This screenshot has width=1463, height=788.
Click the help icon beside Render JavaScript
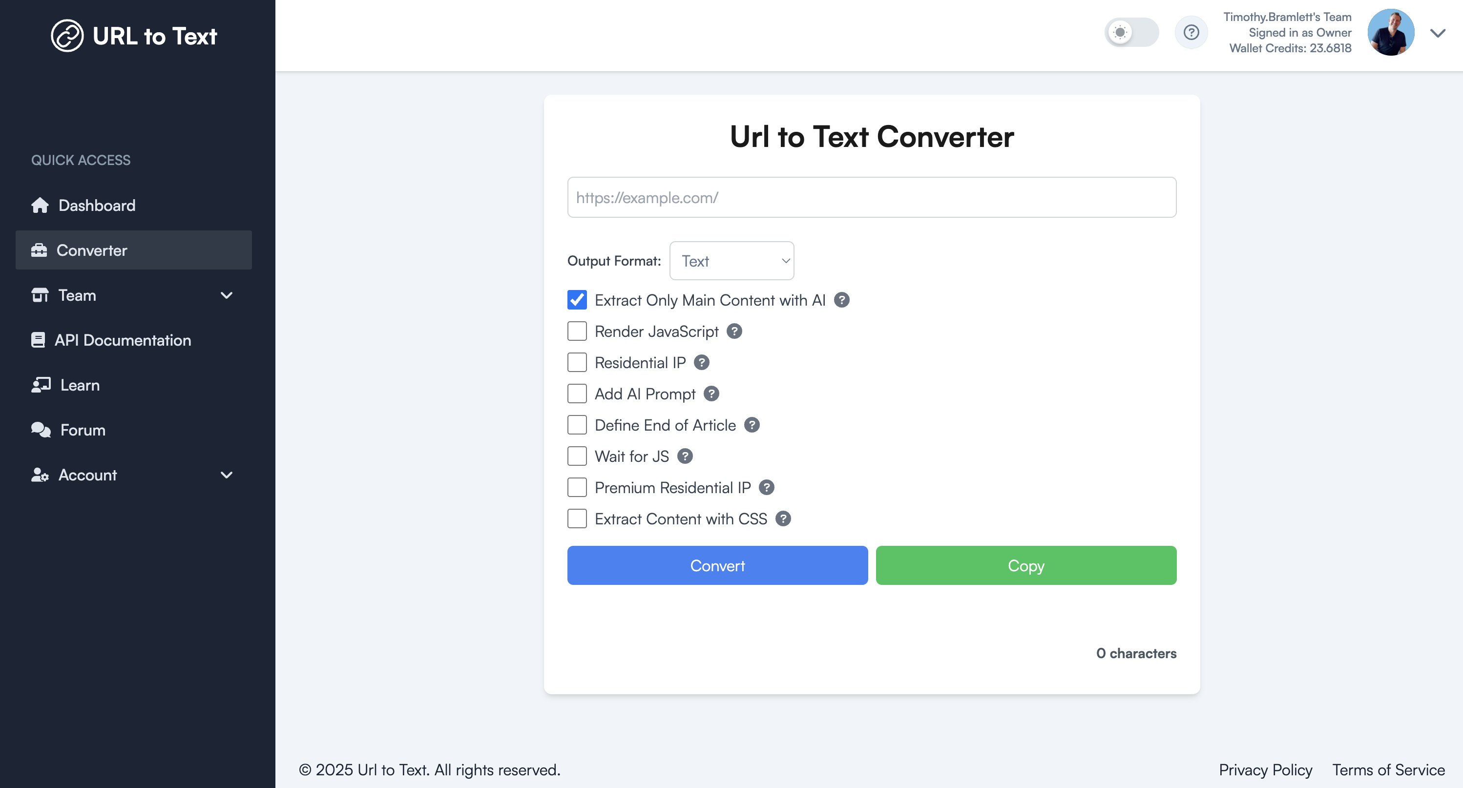[734, 331]
